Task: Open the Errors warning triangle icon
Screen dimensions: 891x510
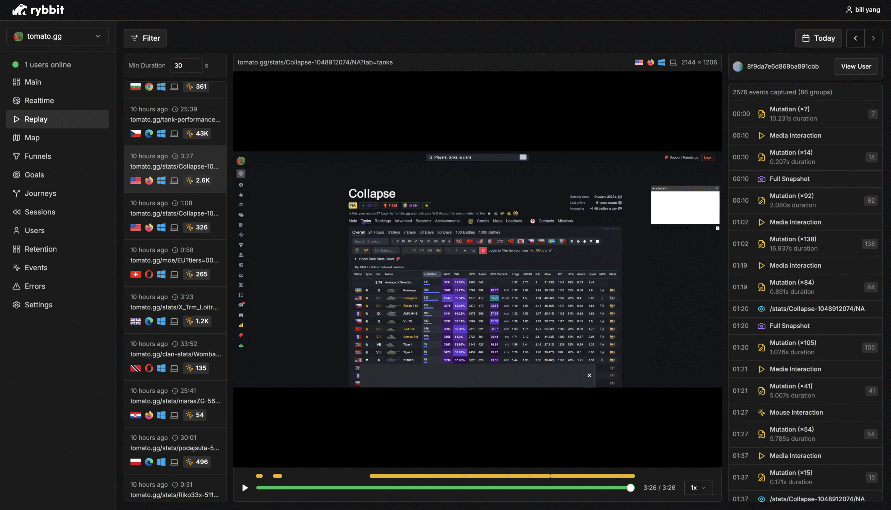Action: [x=16, y=286]
